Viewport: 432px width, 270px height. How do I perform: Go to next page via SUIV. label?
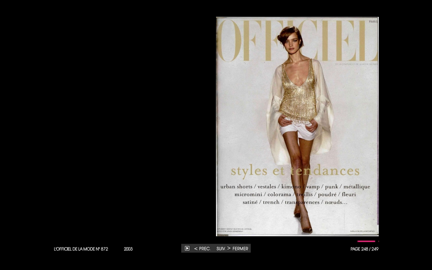221,249
